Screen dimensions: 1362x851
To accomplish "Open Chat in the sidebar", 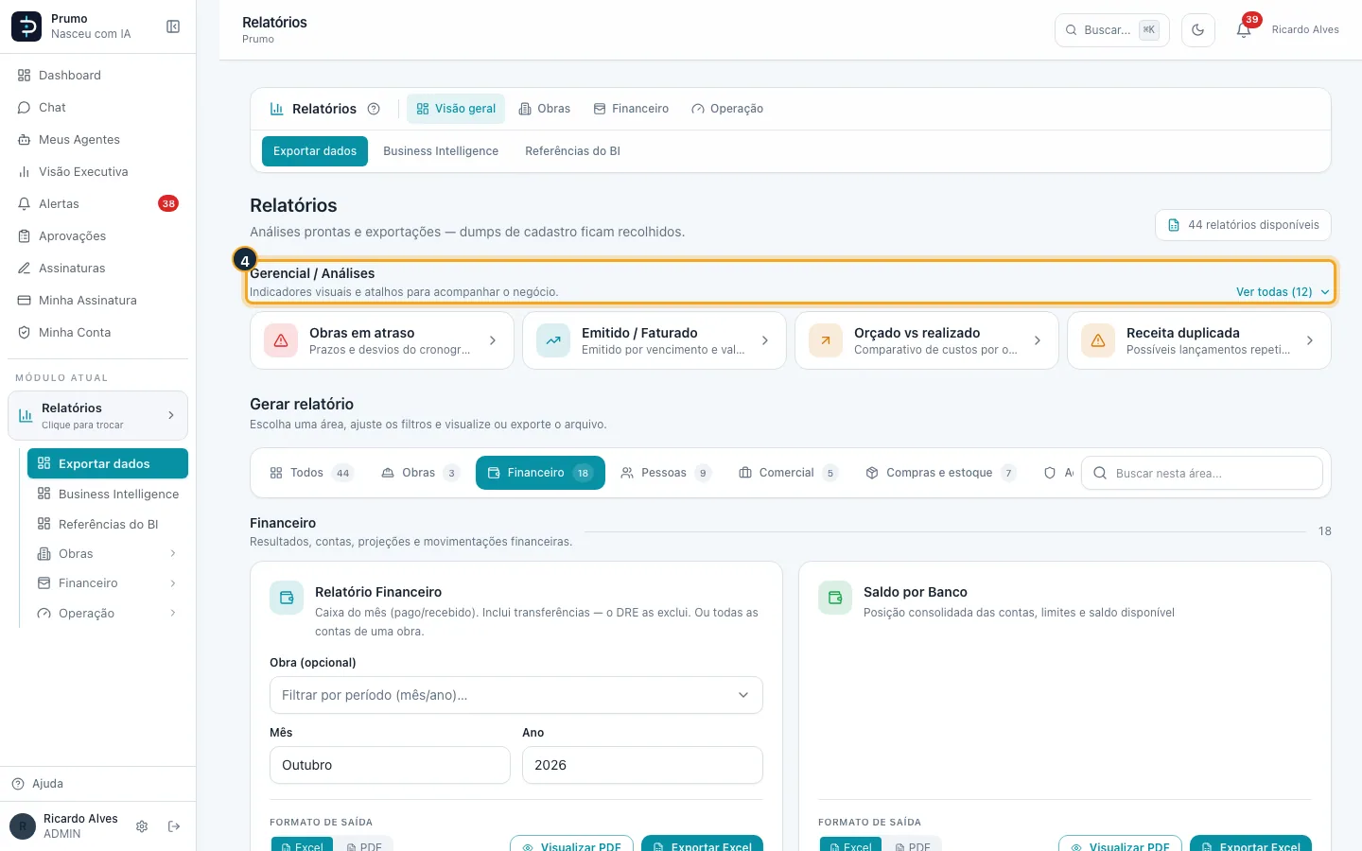I will pos(98,108).
